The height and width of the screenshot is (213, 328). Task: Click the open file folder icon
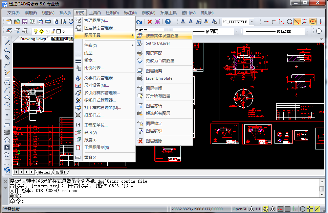pyautogui.click(x=17, y=22)
